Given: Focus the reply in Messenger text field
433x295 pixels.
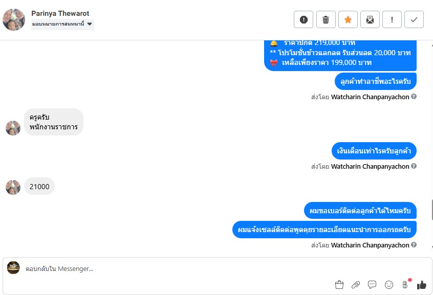Looking at the screenshot, I should point(177,269).
